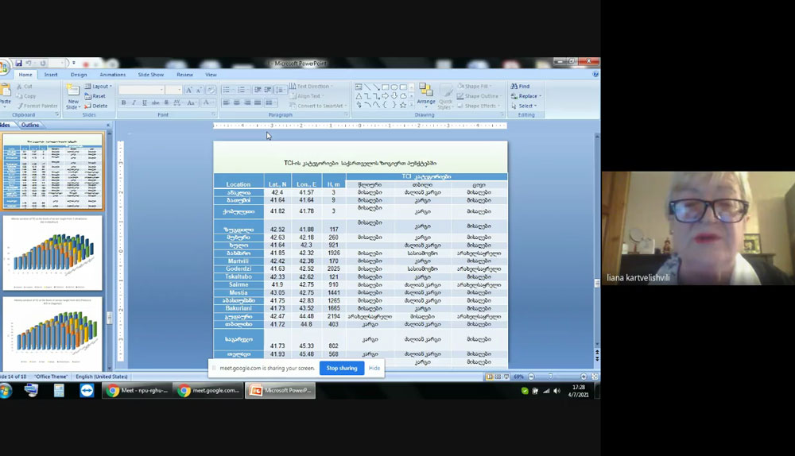The image size is (795, 456).
Task: Open the Slide Show tab
Action: pyautogui.click(x=151, y=75)
